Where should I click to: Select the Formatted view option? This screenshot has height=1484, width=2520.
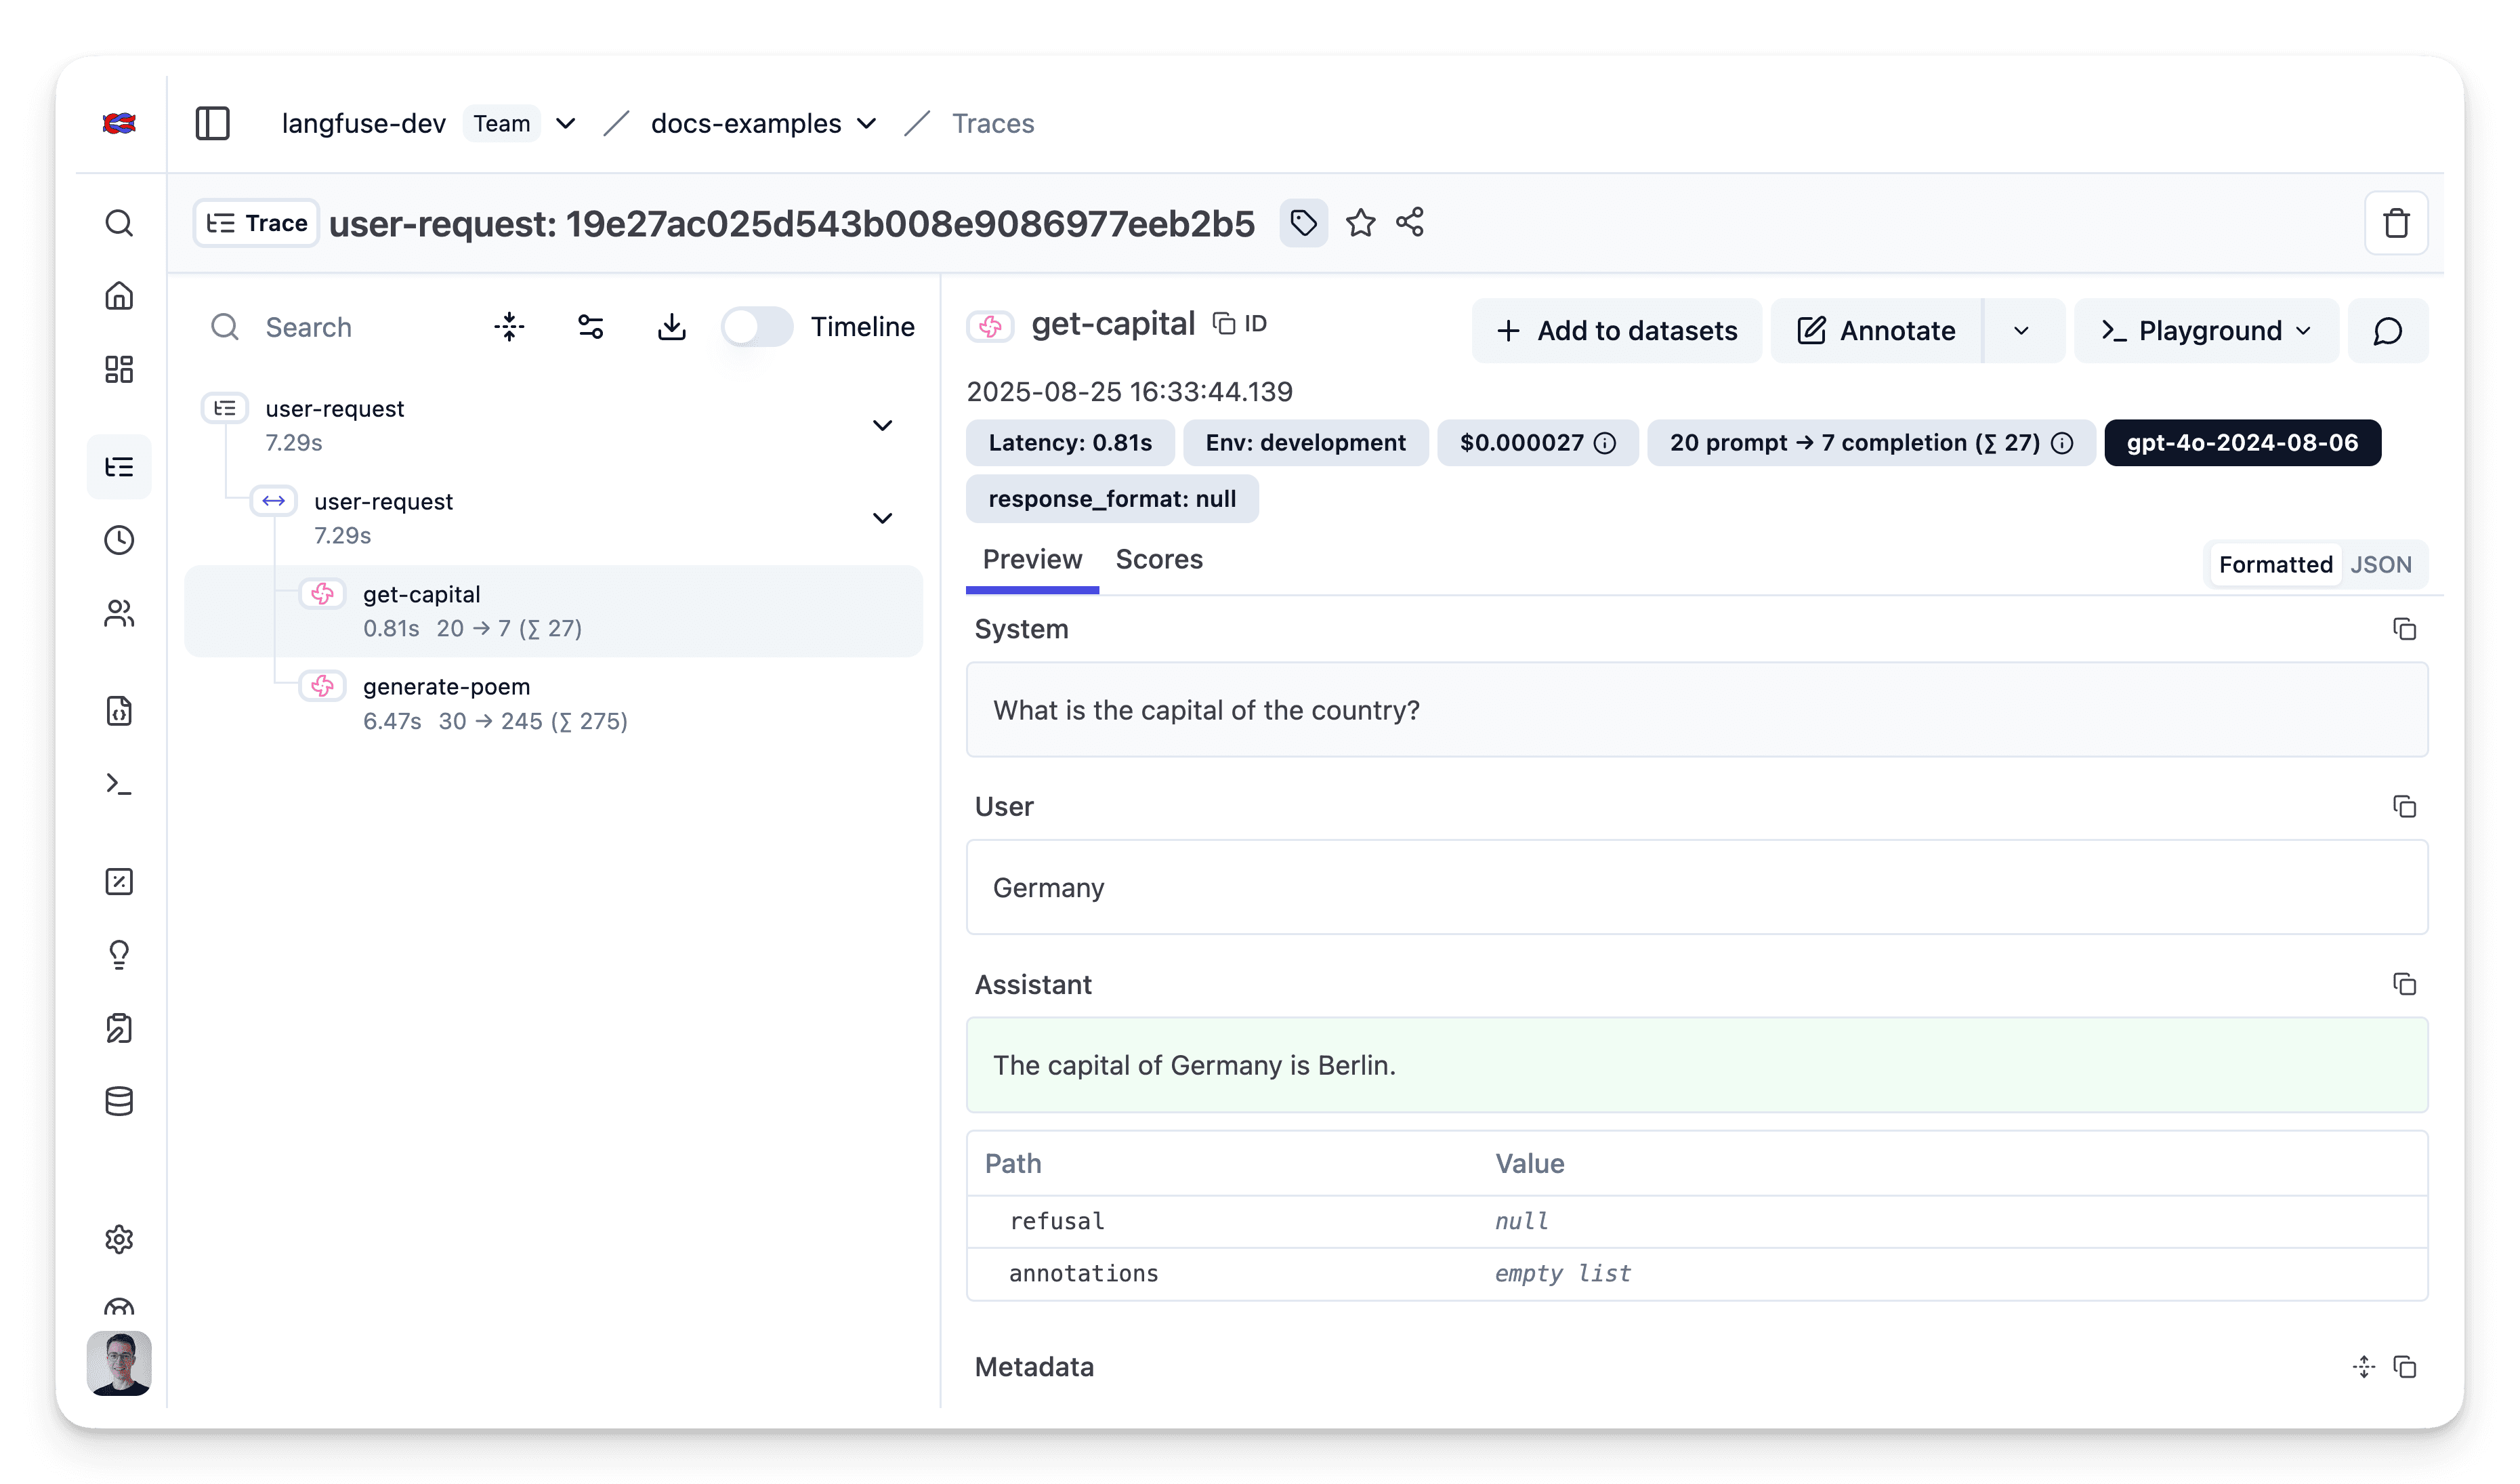pyautogui.click(x=2275, y=564)
